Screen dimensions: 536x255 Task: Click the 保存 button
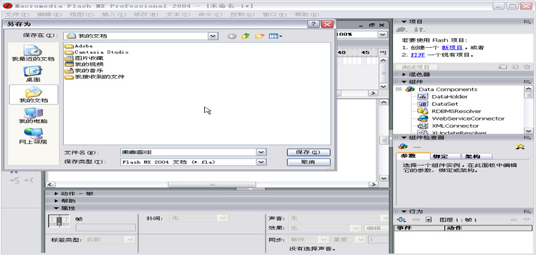(309, 152)
